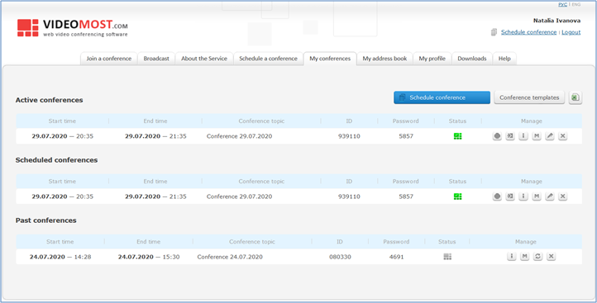Click the M icon in Scheduled conferences row
Screen dimensions: 597x303
pos(537,196)
